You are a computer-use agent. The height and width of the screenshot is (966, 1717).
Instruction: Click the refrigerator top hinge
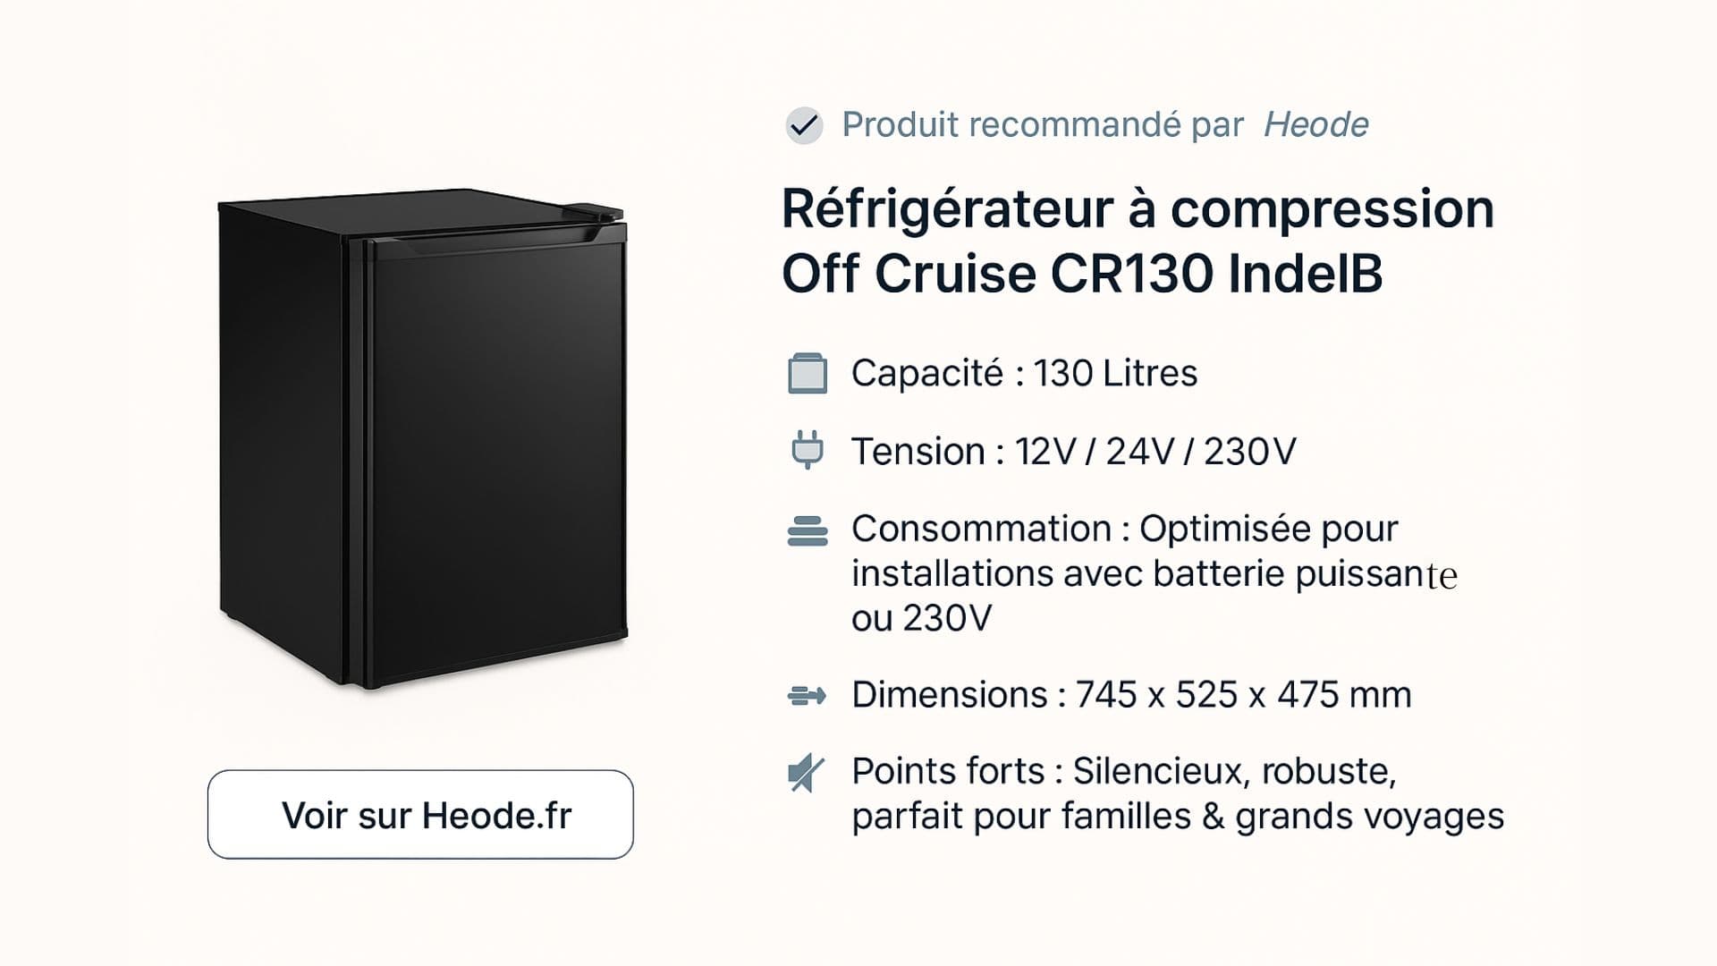point(597,210)
